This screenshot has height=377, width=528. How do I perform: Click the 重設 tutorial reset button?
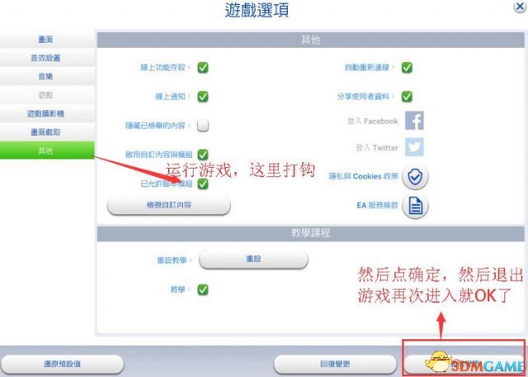(x=253, y=259)
